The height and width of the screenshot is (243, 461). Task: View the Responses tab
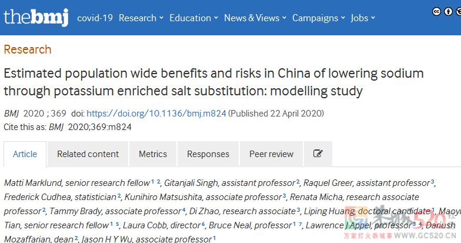(x=208, y=154)
